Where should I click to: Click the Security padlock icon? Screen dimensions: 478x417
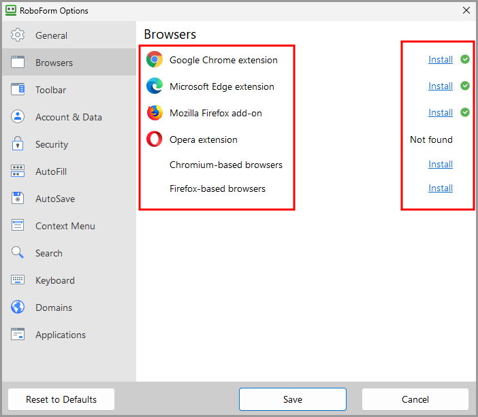tap(18, 144)
